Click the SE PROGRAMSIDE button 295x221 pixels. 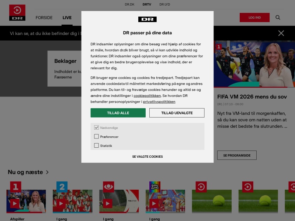click(x=237, y=155)
